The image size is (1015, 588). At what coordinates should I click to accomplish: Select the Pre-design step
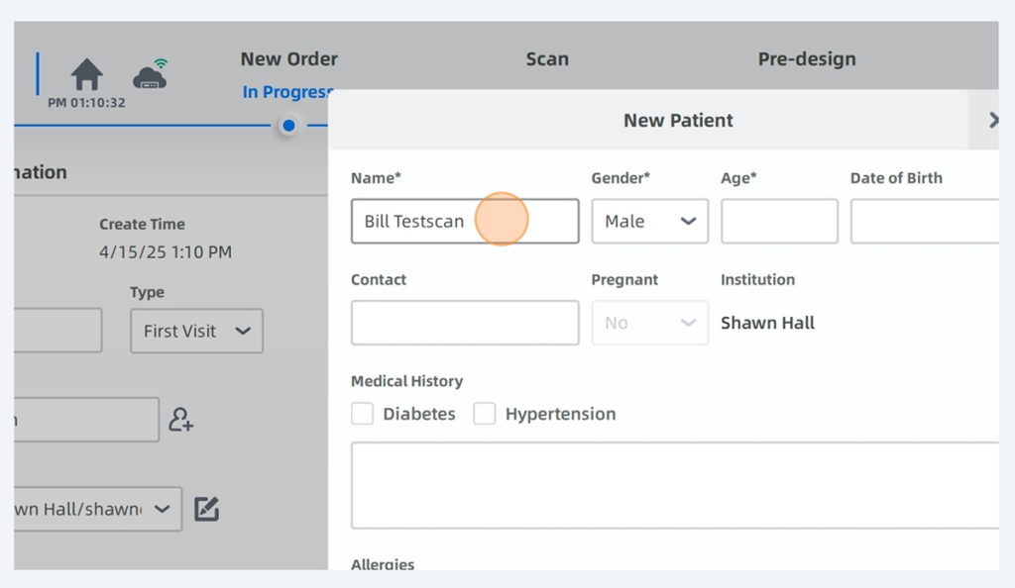click(x=806, y=59)
